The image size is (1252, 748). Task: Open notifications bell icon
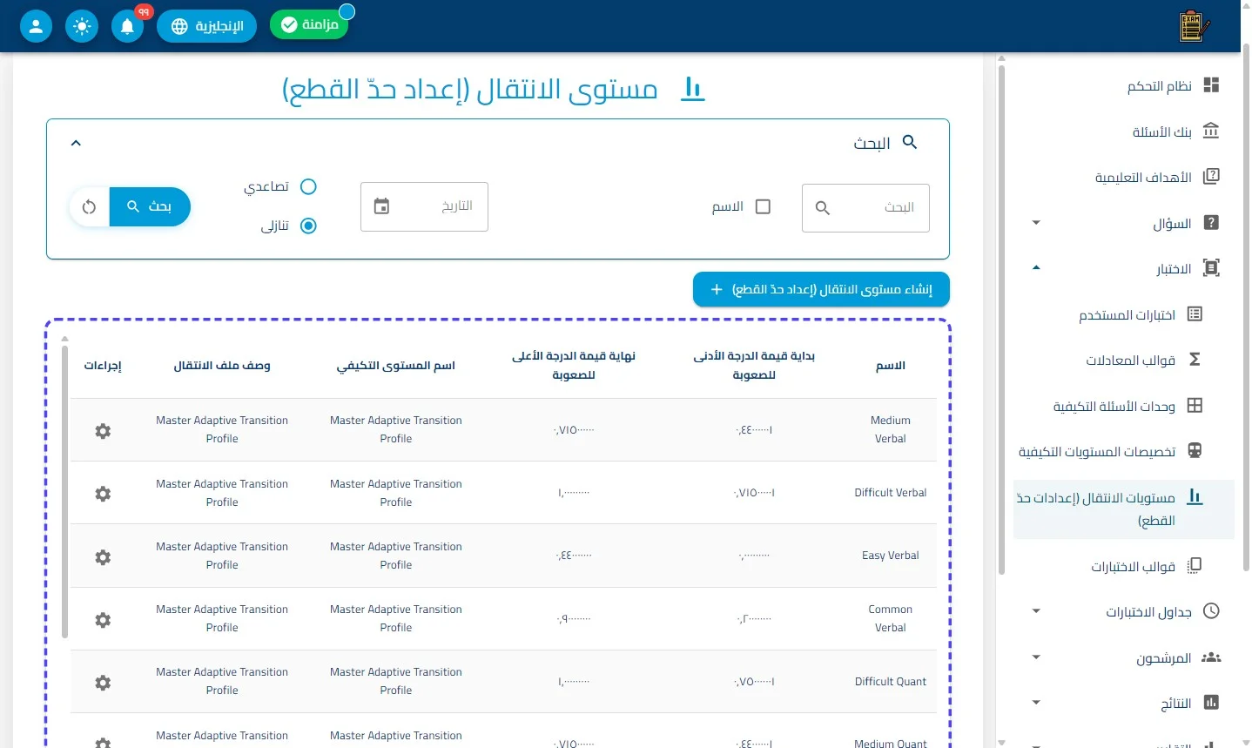pyautogui.click(x=127, y=26)
